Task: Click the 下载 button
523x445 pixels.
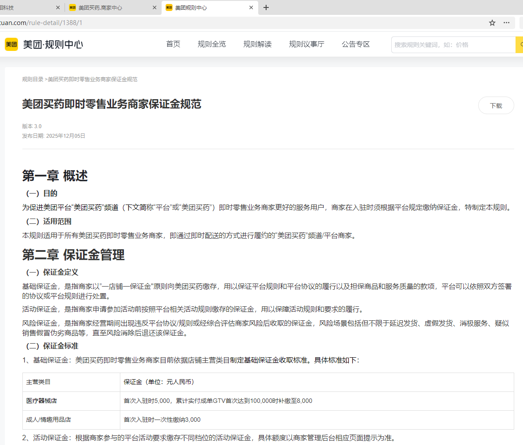Action: pos(496,105)
